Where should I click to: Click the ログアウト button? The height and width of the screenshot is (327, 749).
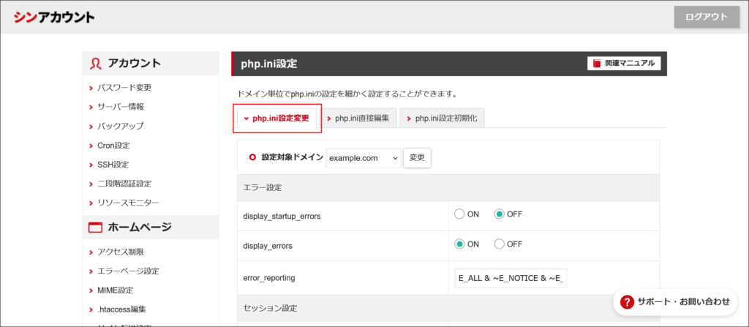point(707,18)
